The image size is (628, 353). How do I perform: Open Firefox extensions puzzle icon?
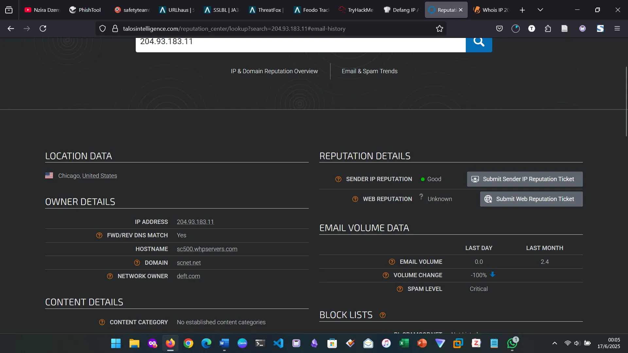pyautogui.click(x=548, y=29)
